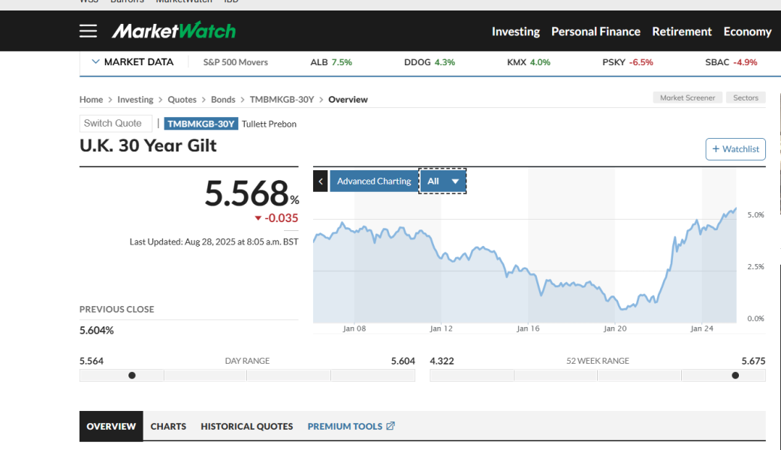Select the Overview tab
This screenshot has width=781, height=450.
click(x=111, y=426)
